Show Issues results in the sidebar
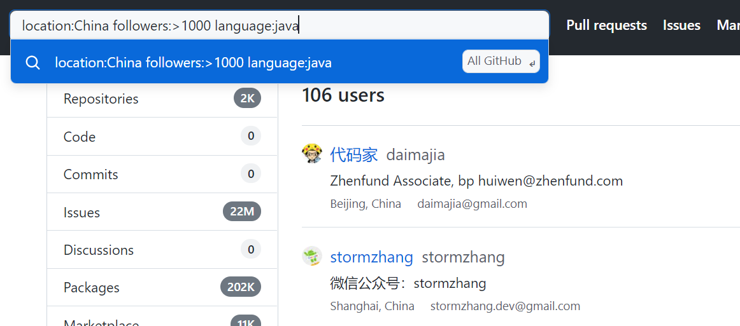This screenshot has width=740, height=326. [x=162, y=212]
